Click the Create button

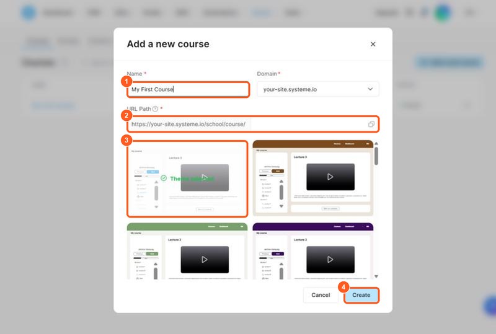(361, 295)
